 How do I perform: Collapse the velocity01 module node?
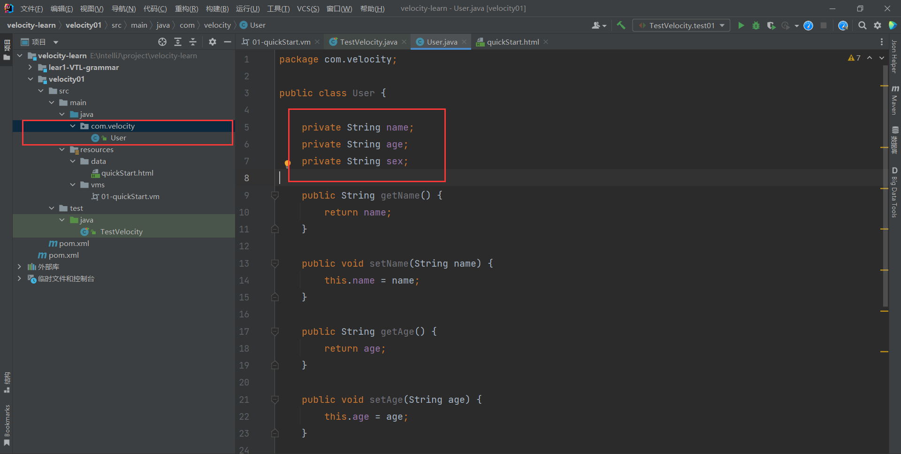(31, 79)
